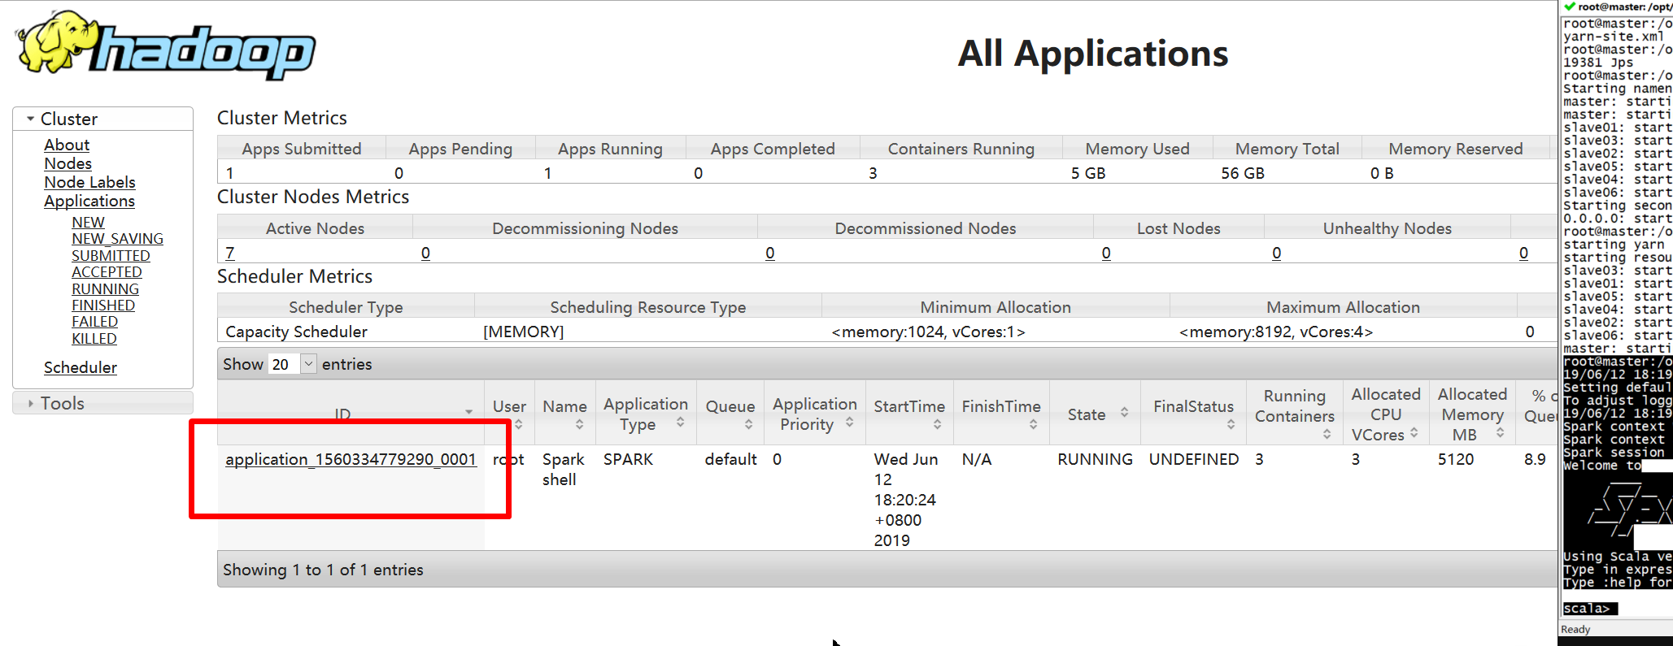Sort table by Application Type column
This screenshot has height=646, width=1673.
tap(646, 413)
